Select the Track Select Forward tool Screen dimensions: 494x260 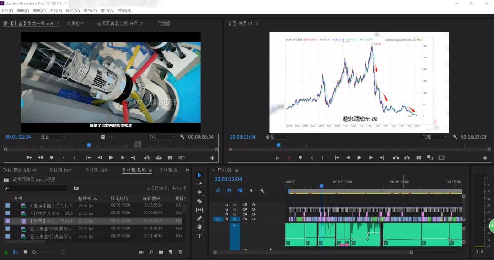click(x=199, y=183)
